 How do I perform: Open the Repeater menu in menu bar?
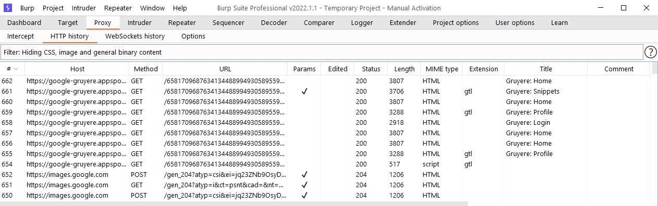pyautogui.click(x=118, y=8)
